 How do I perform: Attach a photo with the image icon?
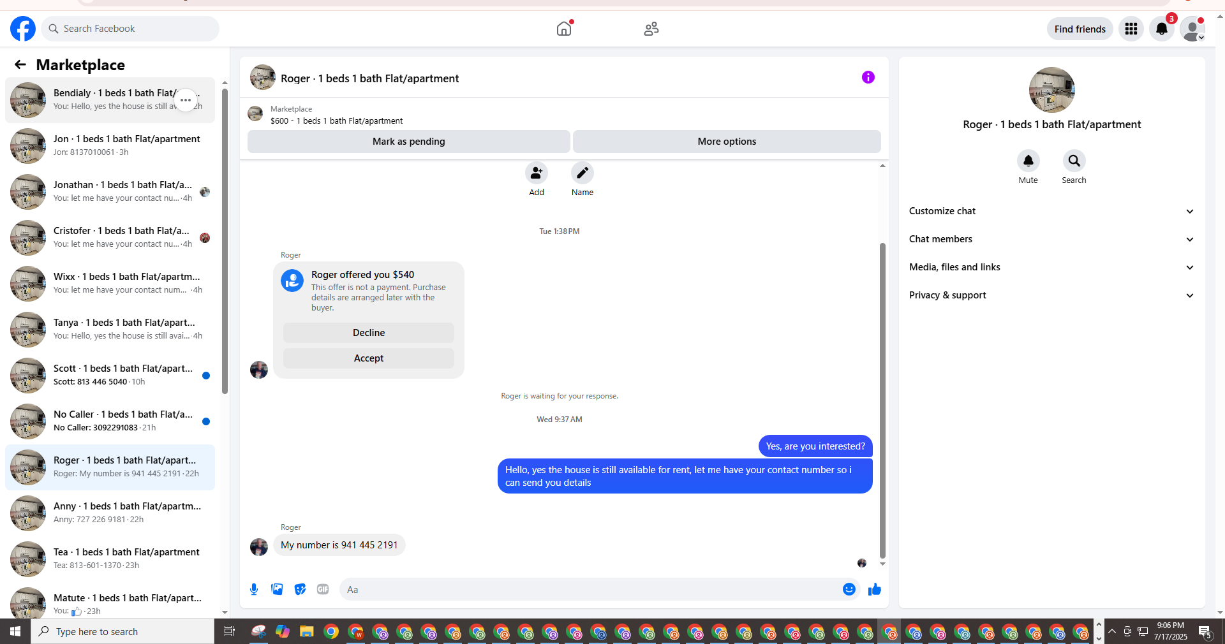click(x=277, y=589)
